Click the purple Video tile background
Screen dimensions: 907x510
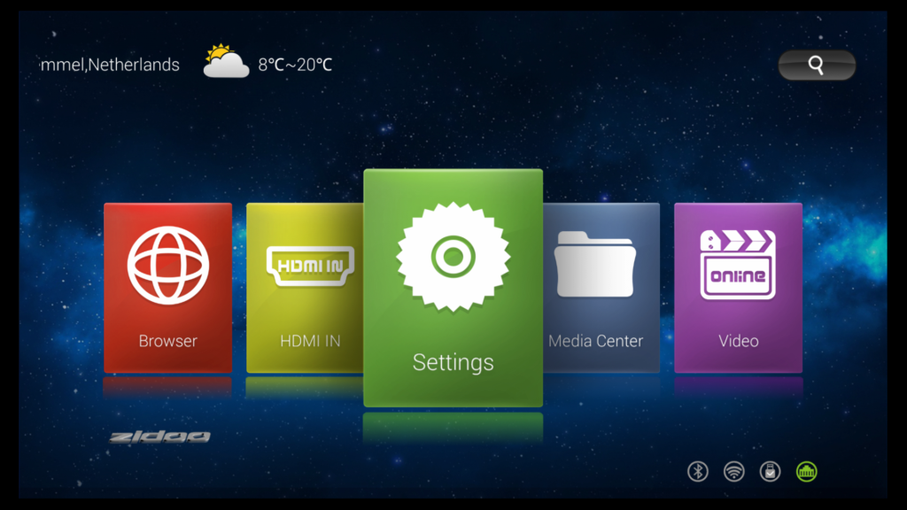tap(738, 288)
